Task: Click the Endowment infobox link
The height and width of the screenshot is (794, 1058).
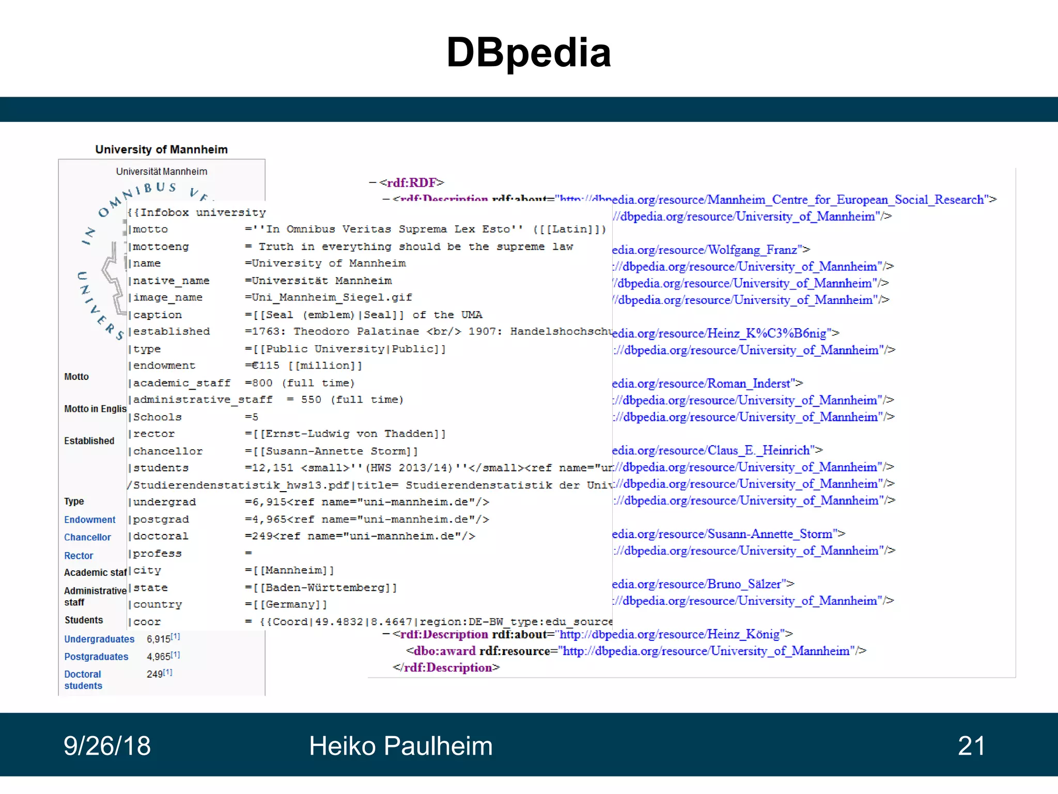Action: [89, 520]
